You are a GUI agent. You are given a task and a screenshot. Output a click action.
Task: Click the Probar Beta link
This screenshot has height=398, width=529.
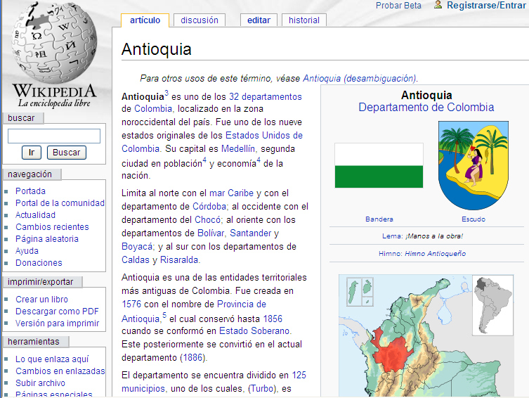[398, 5]
